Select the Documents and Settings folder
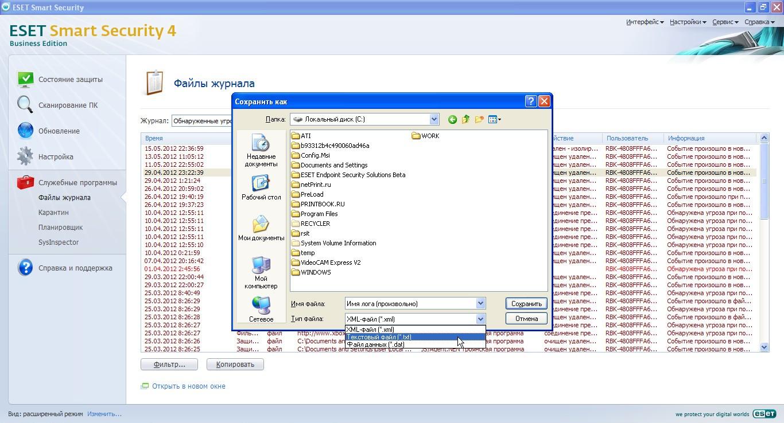784x423 pixels. click(329, 165)
